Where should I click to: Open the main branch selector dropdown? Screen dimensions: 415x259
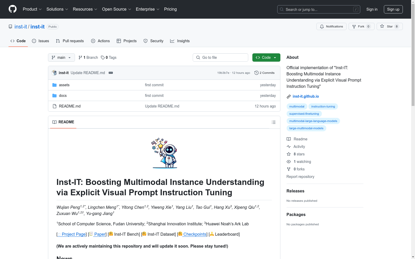(x=61, y=57)
